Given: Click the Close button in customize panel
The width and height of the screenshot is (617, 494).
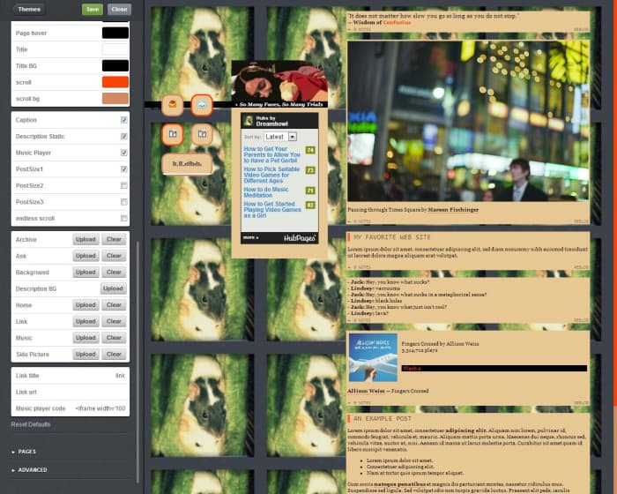Looking at the screenshot, I should pyautogui.click(x=119, y=9).
